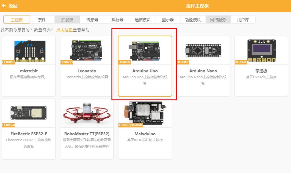Select the Maixduino board image
This screenshot has height=173, width=291.
pyautogui.click(x=145, y=113)
